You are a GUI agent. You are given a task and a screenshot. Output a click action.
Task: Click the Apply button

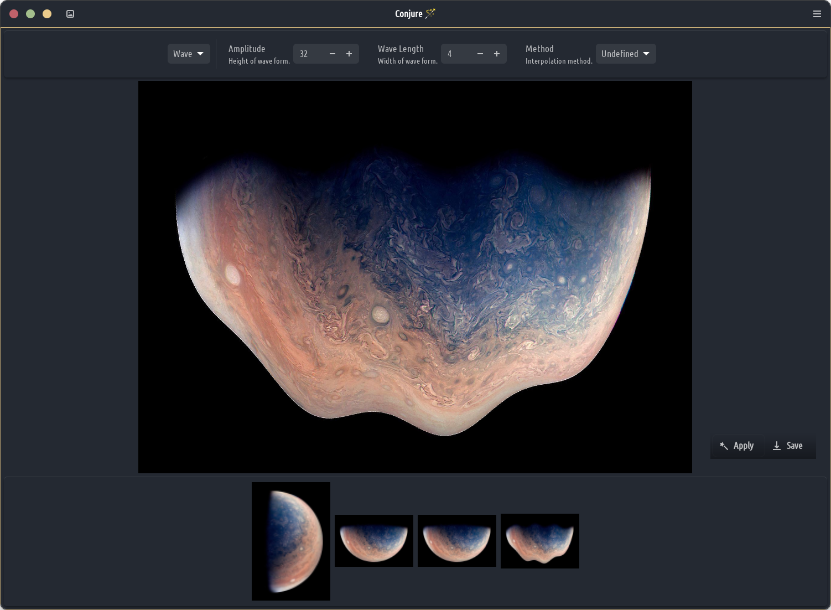737,446
